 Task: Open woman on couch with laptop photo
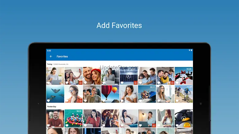coord(110,76)
